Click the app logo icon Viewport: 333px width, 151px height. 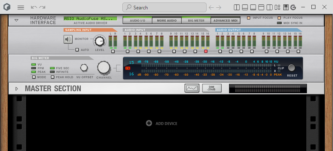(x=7, y=7)
